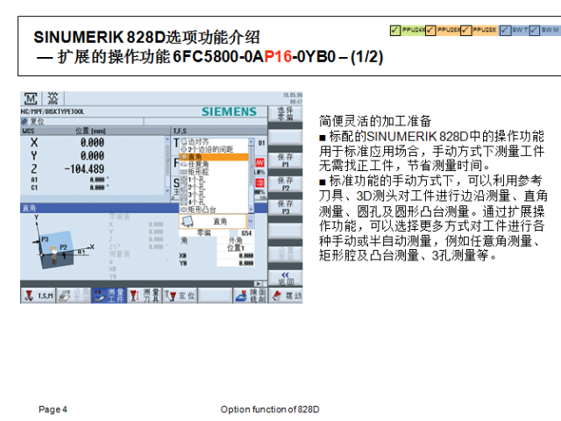Screen dimensions: 561x421
Task: Click the 直角 blue title bar
Action: 99,208
